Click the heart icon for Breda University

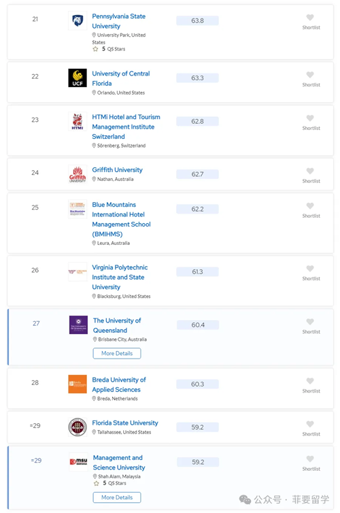310,381
